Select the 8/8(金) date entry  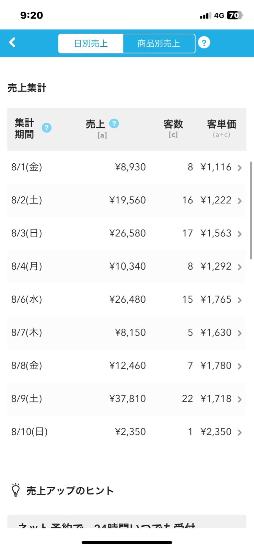pyautogui.click(x=27, y=365)
